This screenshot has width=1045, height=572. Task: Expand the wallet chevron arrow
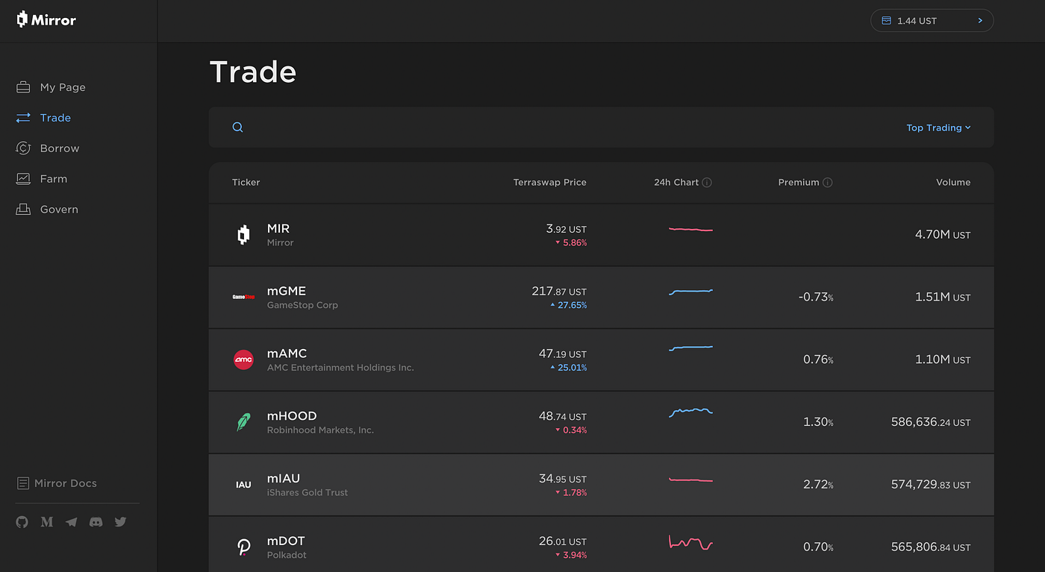coord(980,21)
